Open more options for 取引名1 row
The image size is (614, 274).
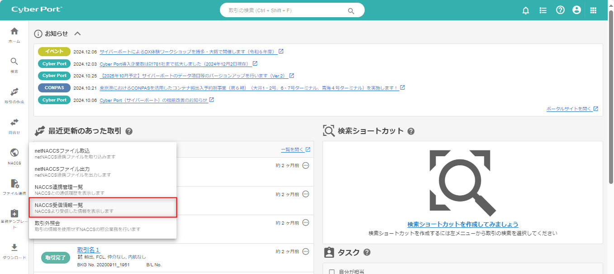point(305,251)
